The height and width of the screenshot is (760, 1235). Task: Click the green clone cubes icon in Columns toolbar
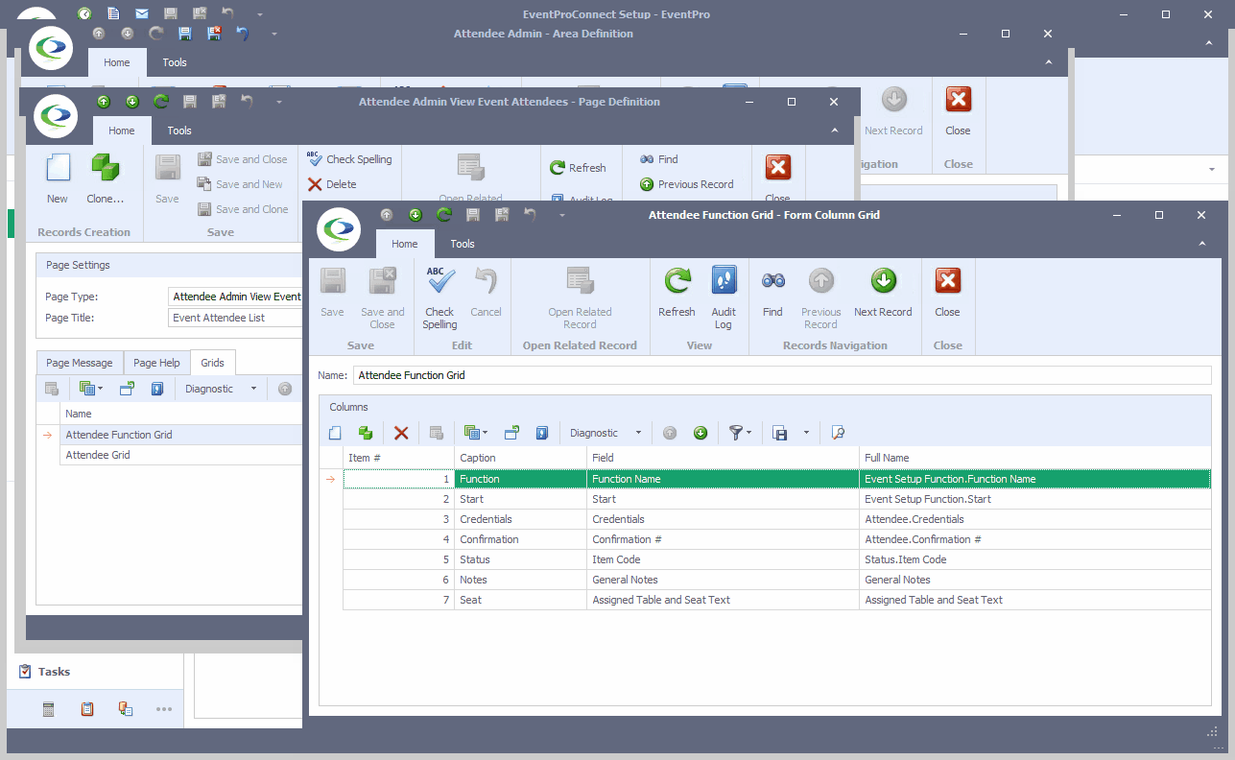point(366,433)
